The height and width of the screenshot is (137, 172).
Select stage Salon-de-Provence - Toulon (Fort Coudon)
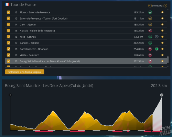86,18
